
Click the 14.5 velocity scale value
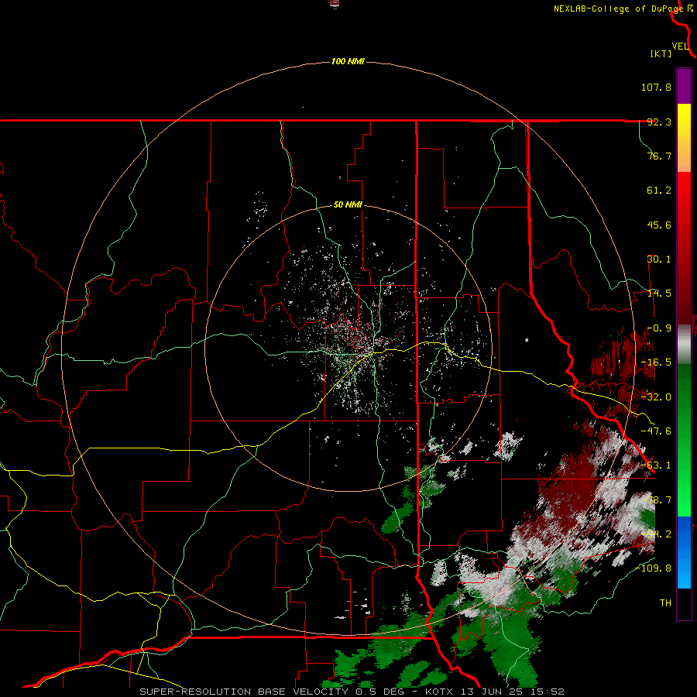(x=659, y=294)
